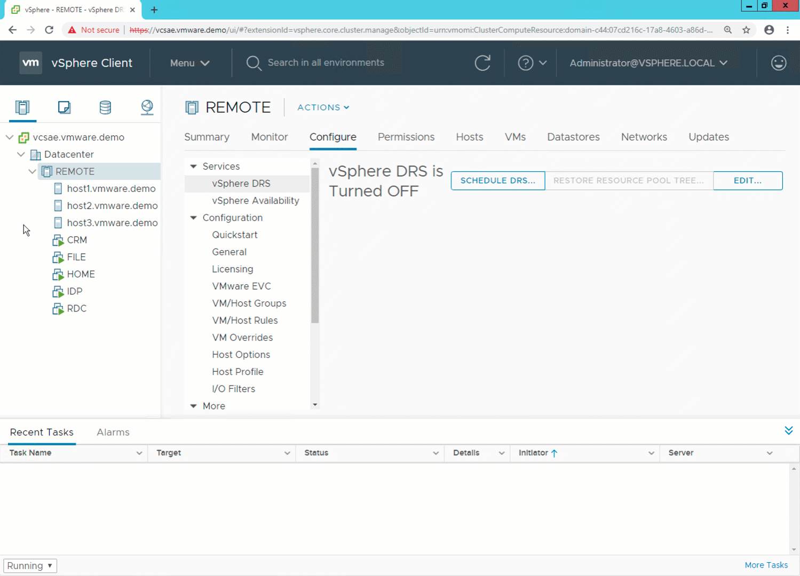
Task: Open the help question mark menu
Action: tap(532, 63)
